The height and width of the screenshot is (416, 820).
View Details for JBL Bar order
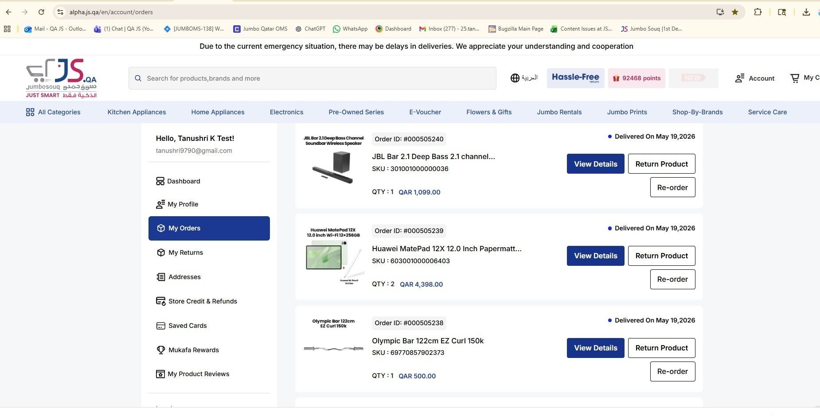point(595,164)
